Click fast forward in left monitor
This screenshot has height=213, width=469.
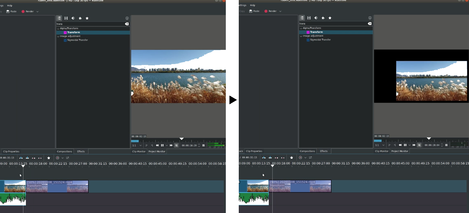171,145
